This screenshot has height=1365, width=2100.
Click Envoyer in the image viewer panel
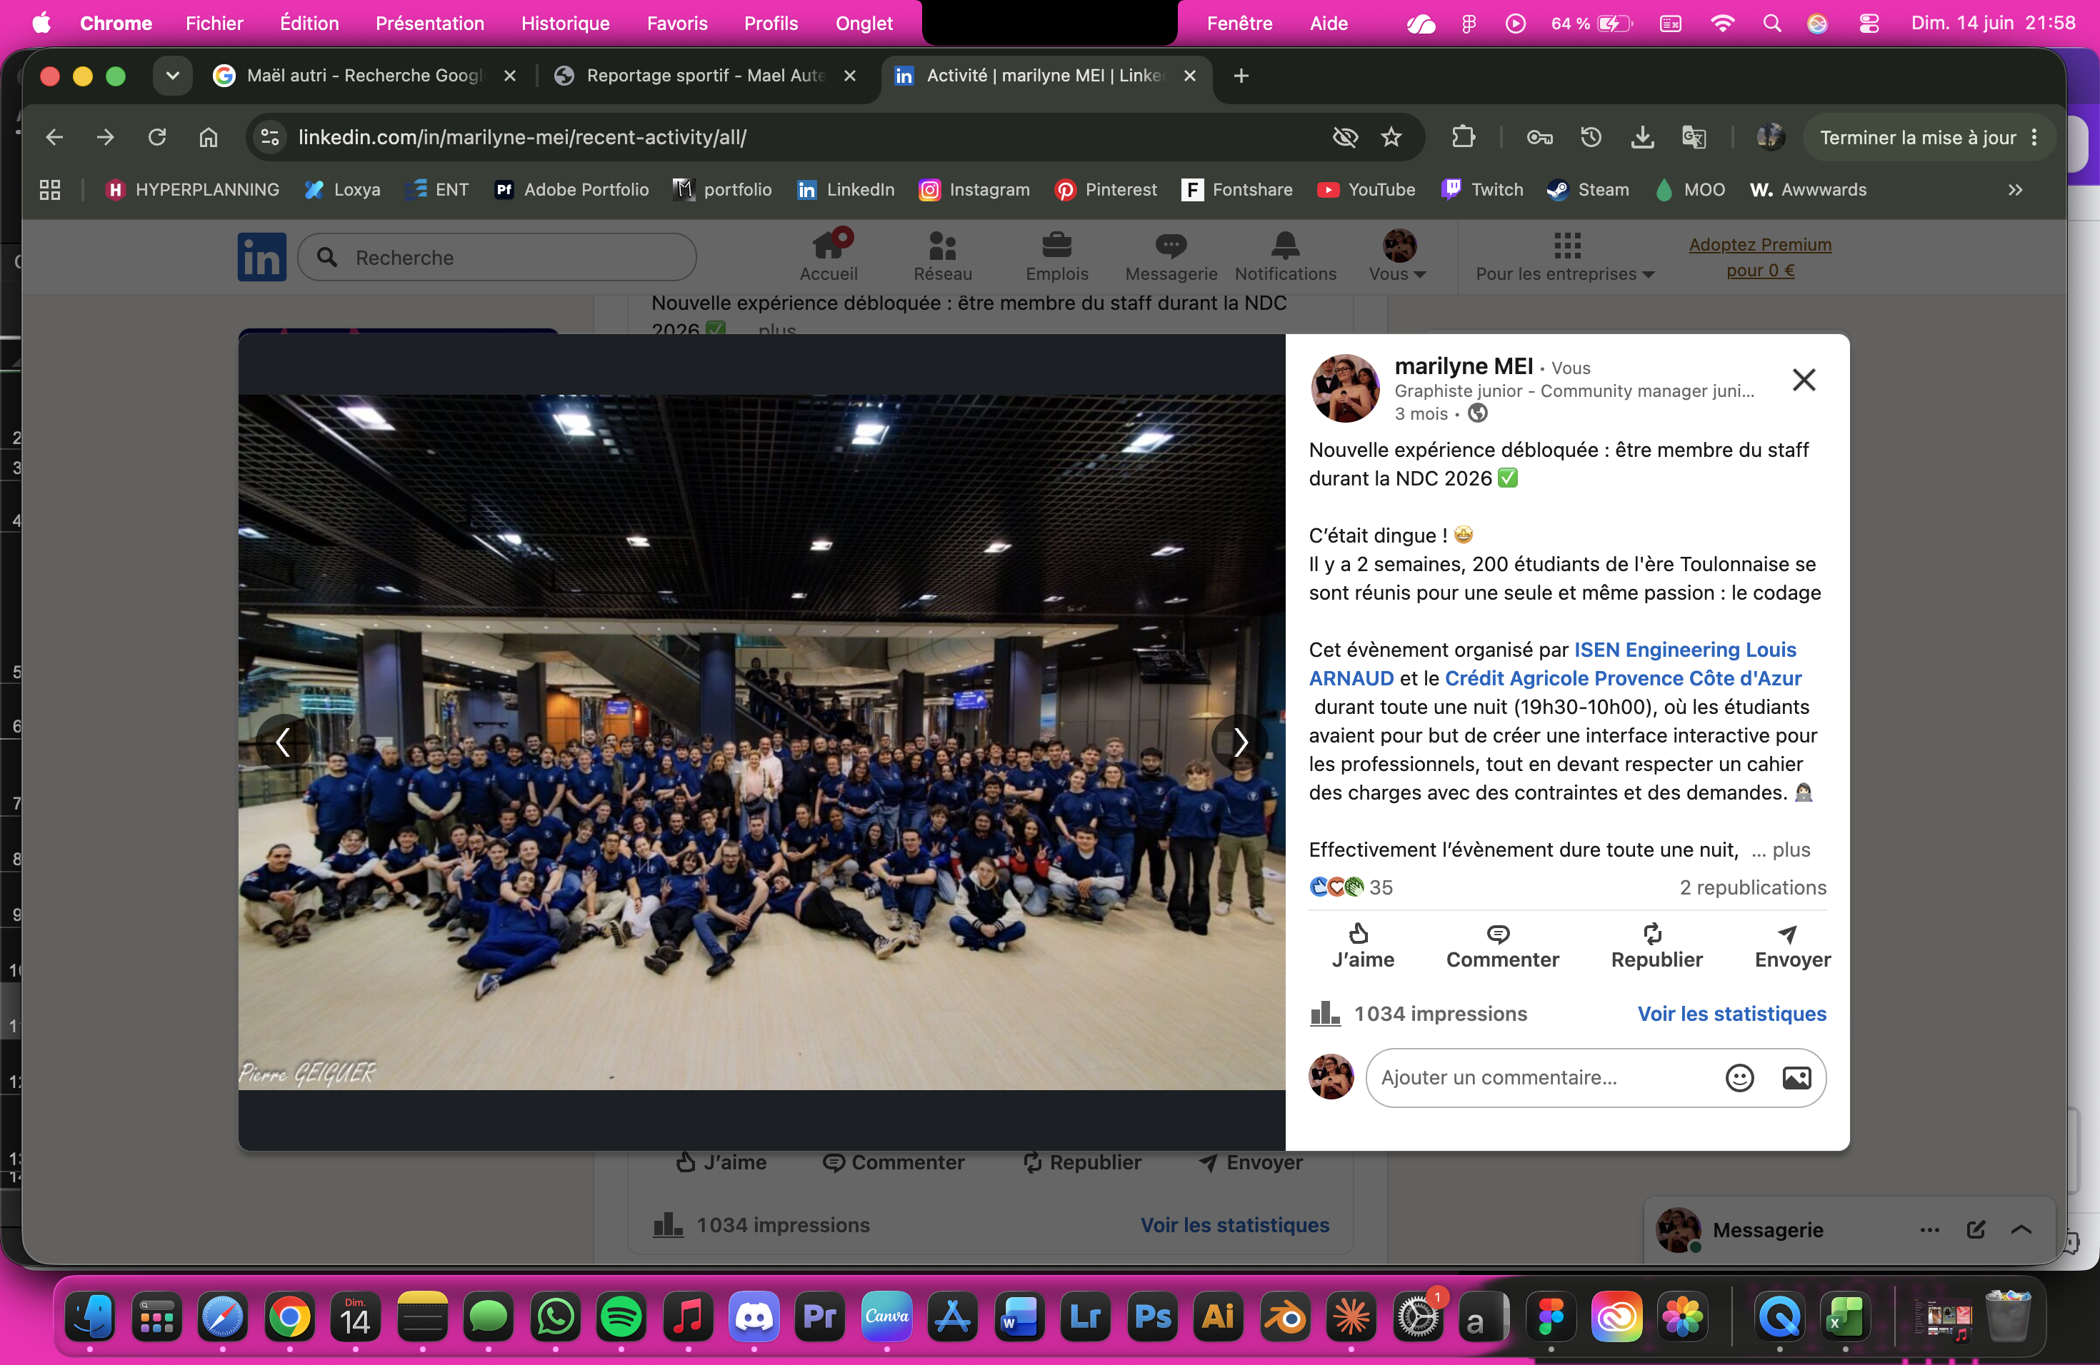(x=1792, y=946)
